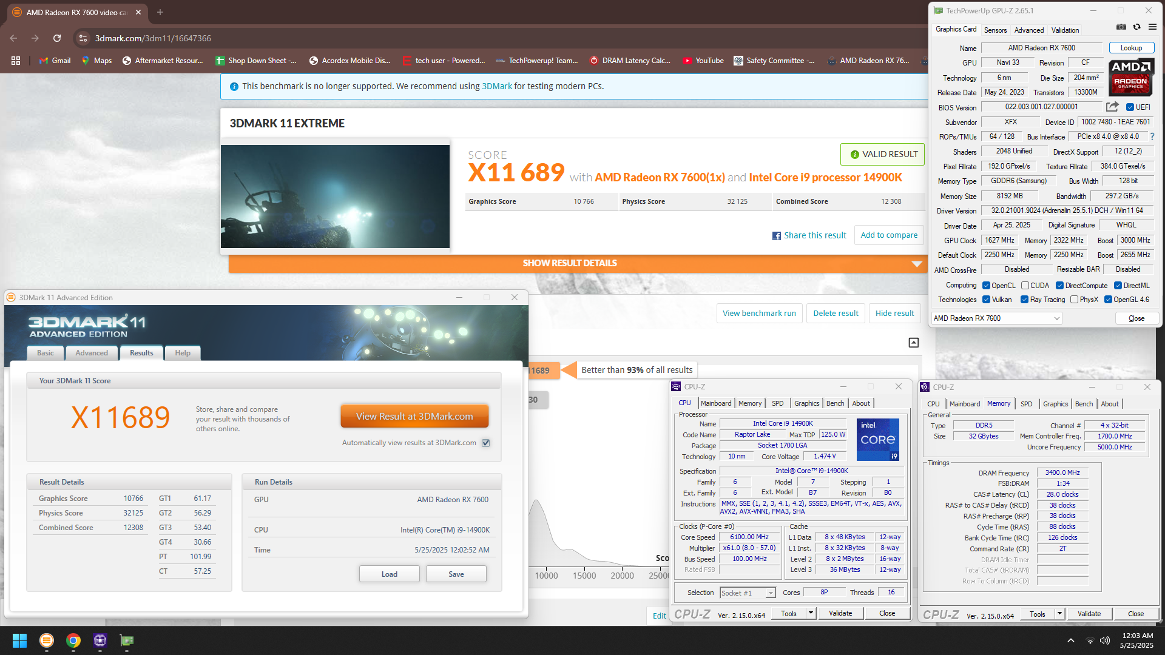Open new browser tab plus button

pyautogui.click(x=160, y=12)
